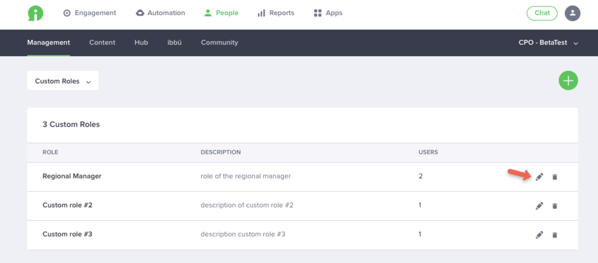Screen dimensions: 598x263
Task: Switch to the ibbü tab
Action: click(175, 43)
